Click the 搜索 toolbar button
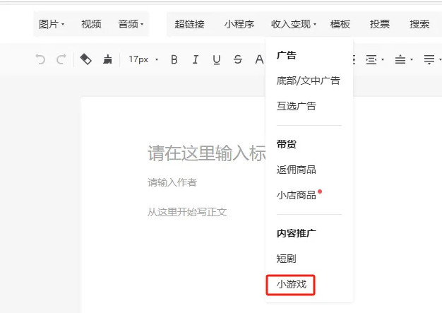 tap(419, 24)
